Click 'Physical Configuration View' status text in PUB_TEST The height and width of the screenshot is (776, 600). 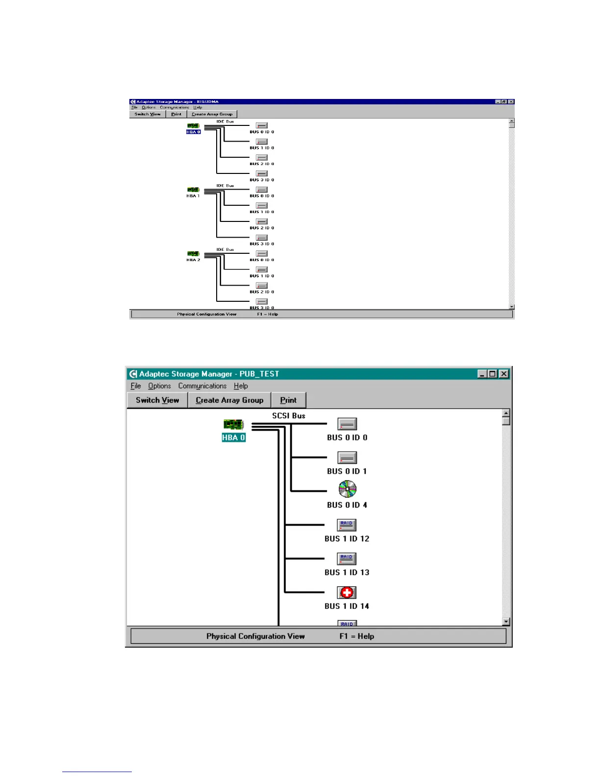tap(255, 636)
